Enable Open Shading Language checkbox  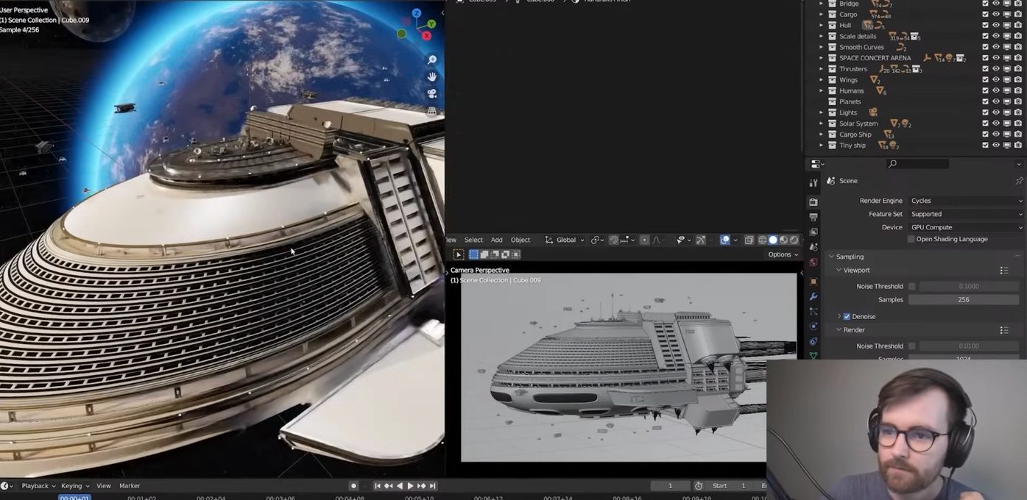pos(911,239)
